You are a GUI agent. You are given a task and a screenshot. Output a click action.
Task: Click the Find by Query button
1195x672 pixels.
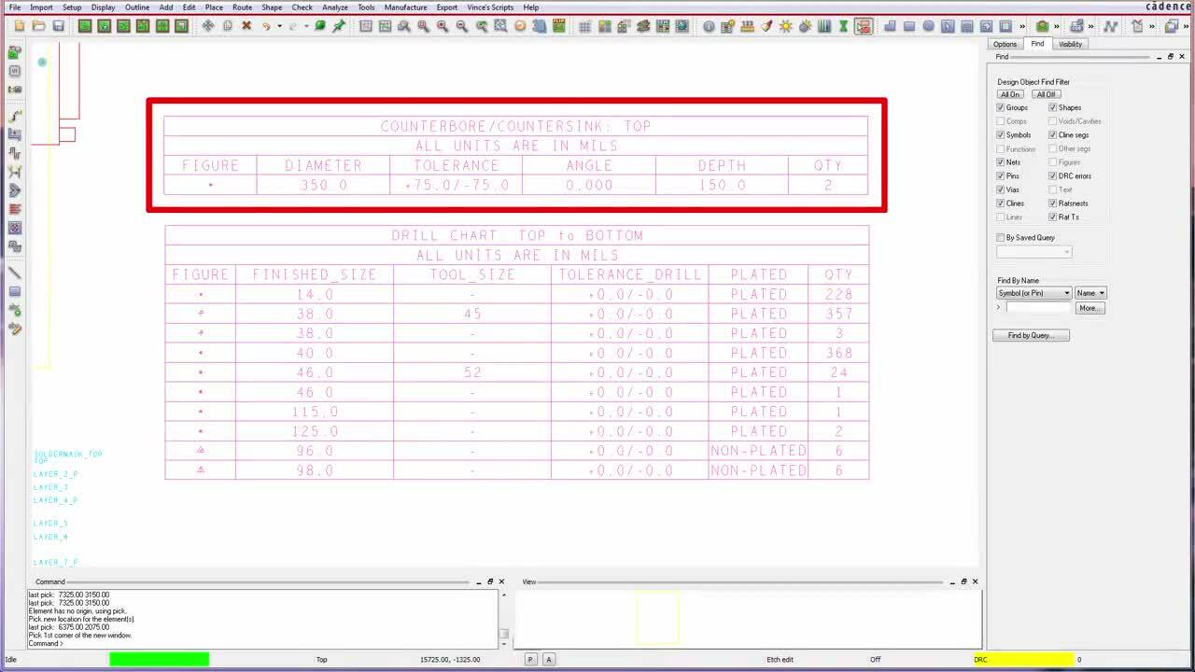tap(1031, 335)
